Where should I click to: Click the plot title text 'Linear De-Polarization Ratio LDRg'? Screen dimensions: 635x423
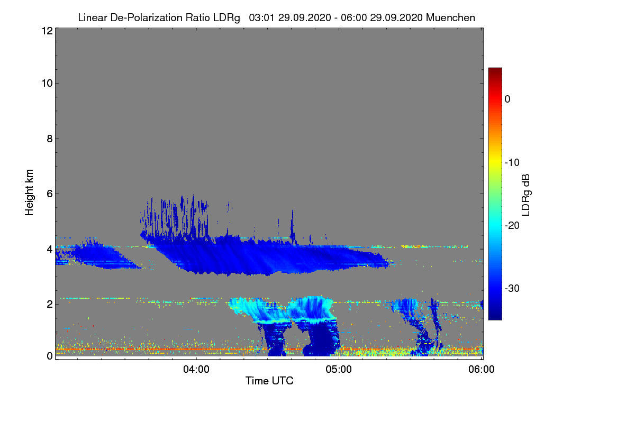point(159,18)
